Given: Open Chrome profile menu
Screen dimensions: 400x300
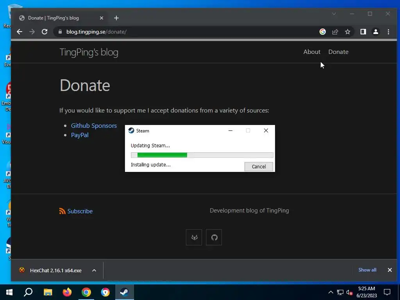Looking at the screenshot, I should [x=375, y=32].
